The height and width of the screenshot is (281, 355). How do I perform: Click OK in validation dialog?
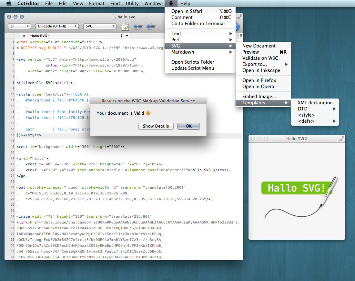click(188, 126)
